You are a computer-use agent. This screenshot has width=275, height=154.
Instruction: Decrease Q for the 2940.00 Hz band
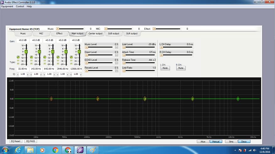click(58, 74)
